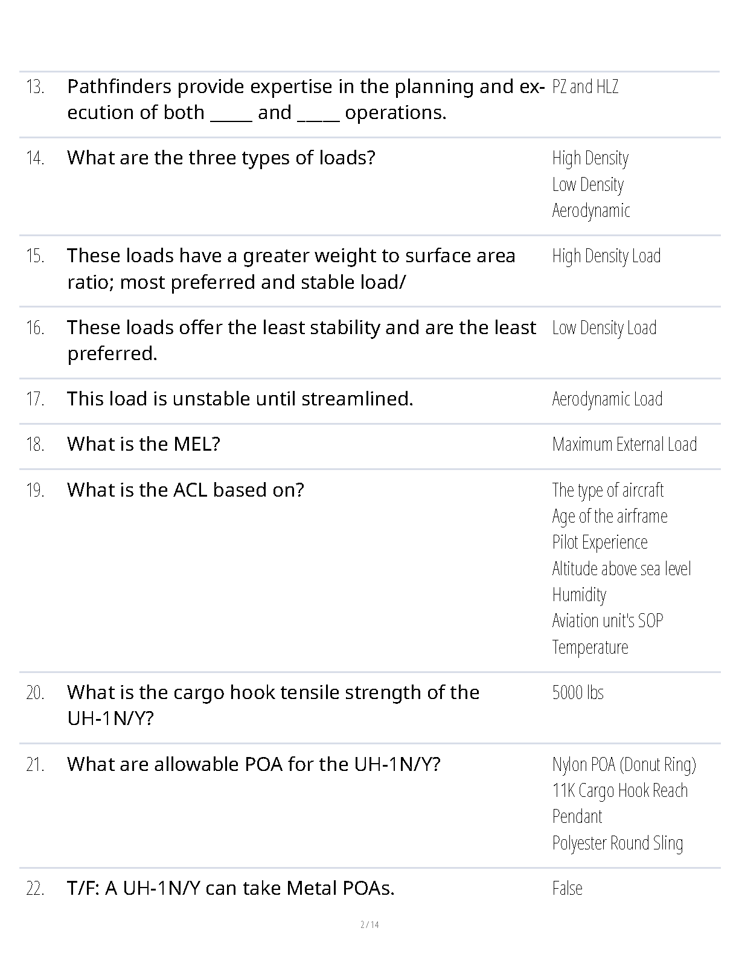Select "Pilot Experience" in the ACL answer list
Viewport: 739px width, 957px height.
click(x=600, y=543)
